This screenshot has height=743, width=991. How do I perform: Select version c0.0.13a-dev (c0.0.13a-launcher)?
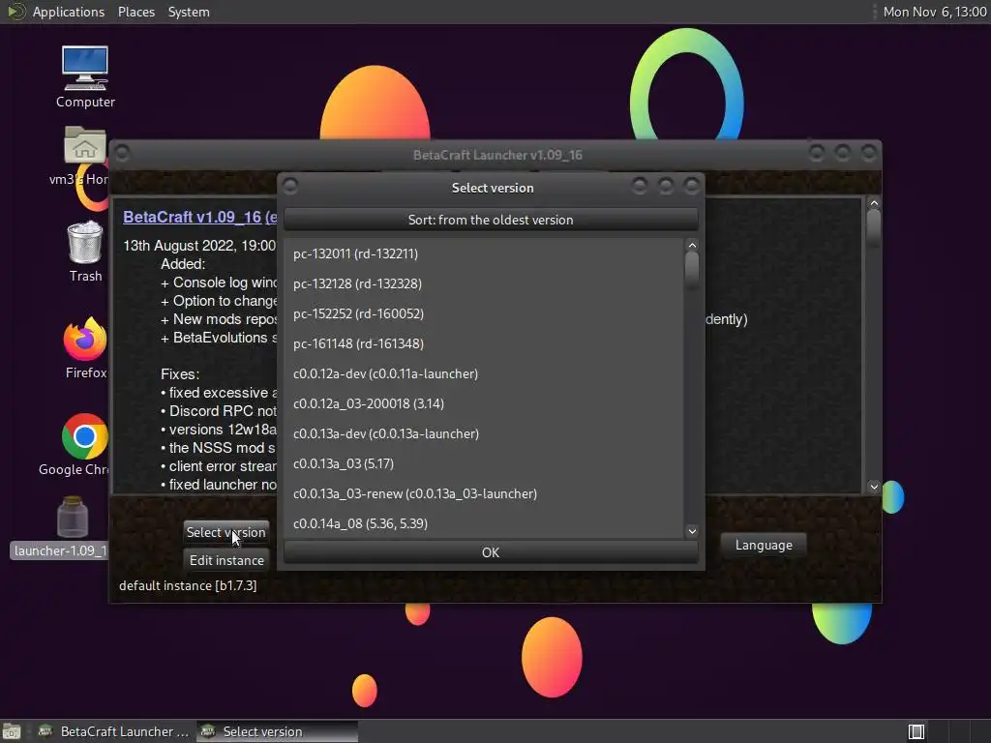pos(484,433)
